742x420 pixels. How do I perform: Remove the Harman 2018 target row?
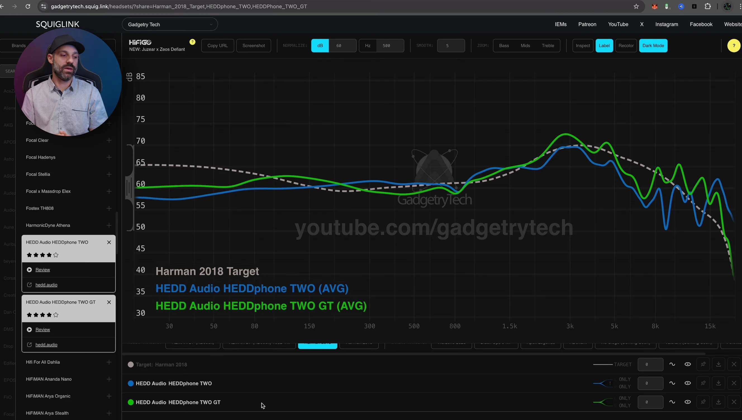(734, 364)
